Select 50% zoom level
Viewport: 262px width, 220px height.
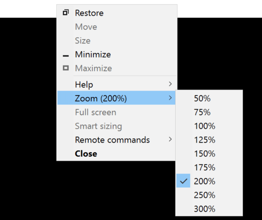click(x=209, y=98)
